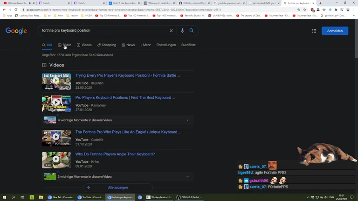Open the 'Mehr' search options menu

[145, 45]
